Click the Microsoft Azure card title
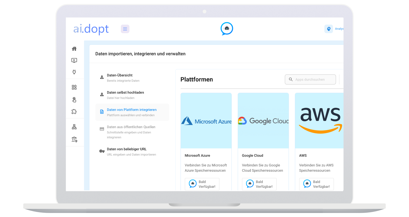This screenshot has width=409, height=217. [x=197, y=156]
